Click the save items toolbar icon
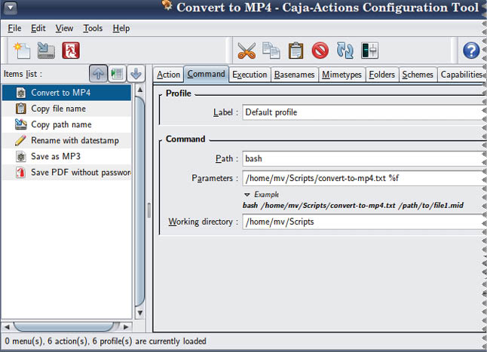 point(45,51)
